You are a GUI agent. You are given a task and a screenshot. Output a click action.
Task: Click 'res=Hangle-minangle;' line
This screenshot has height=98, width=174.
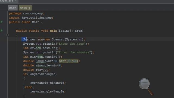[48, 83]
